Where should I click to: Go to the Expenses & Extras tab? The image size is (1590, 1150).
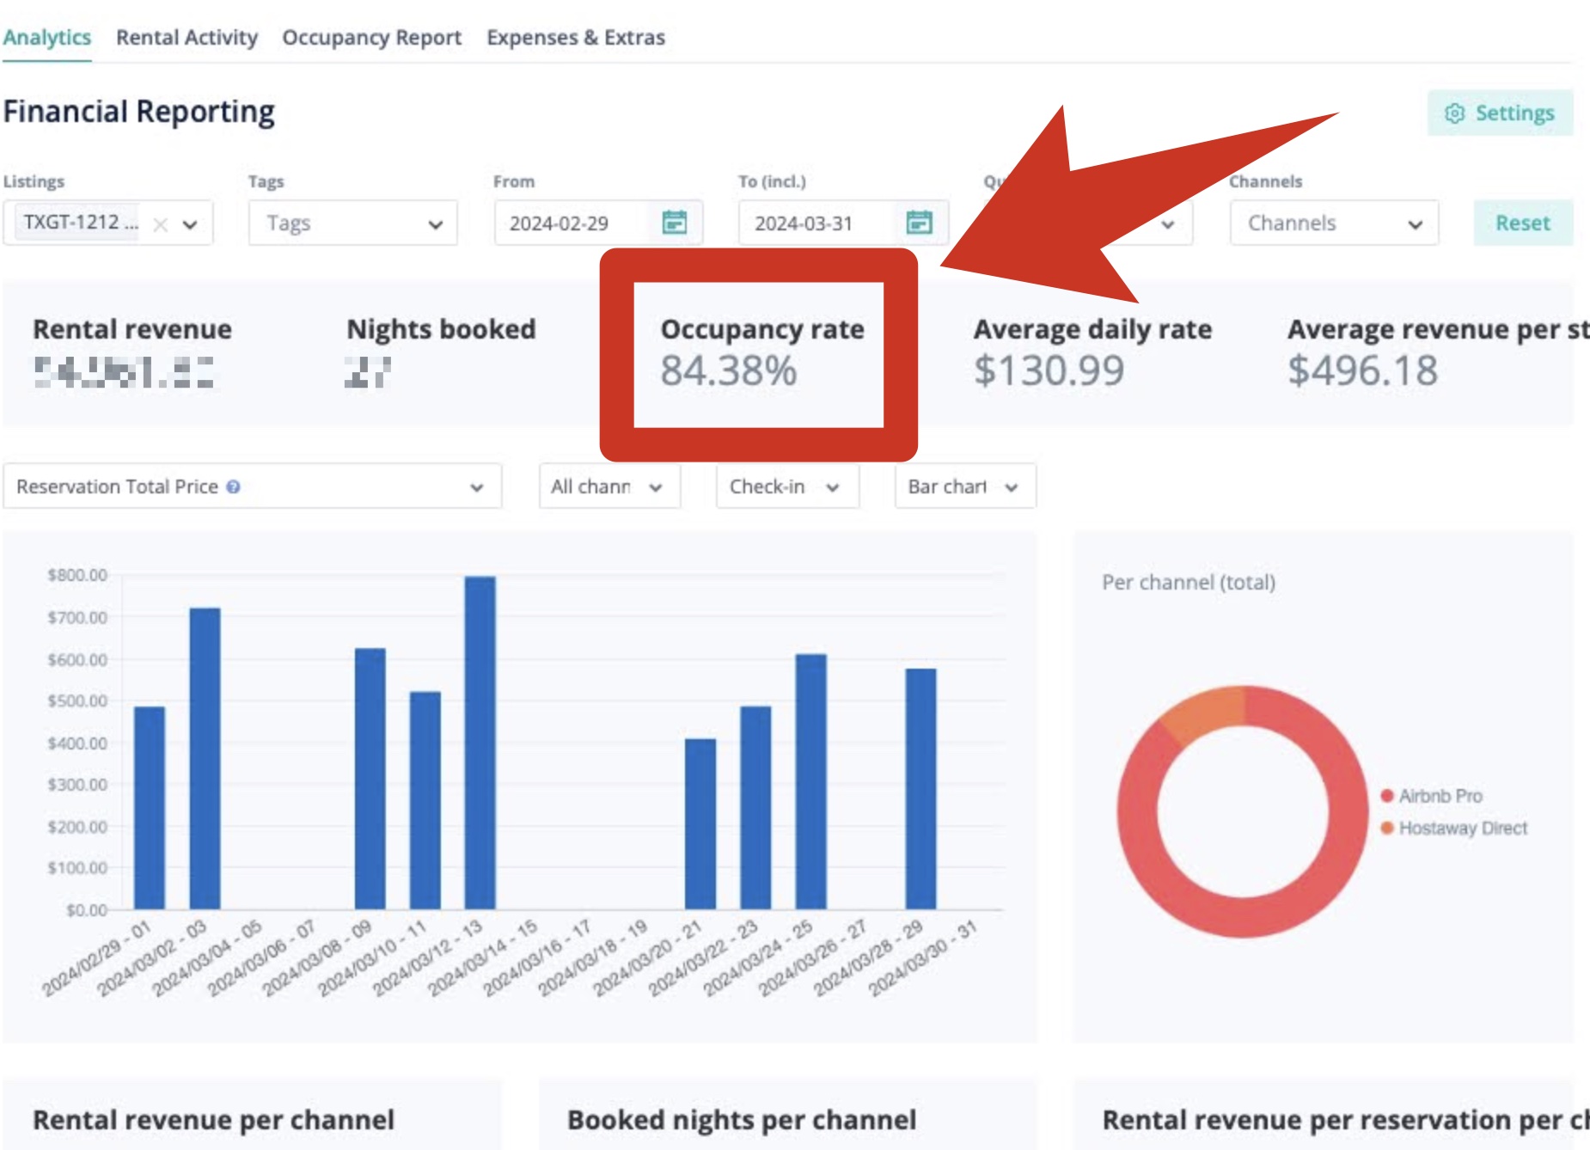[575, 38]
